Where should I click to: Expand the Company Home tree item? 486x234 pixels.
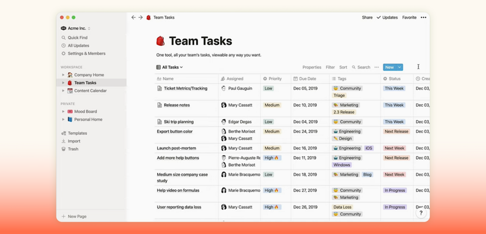tap(63, 75)
